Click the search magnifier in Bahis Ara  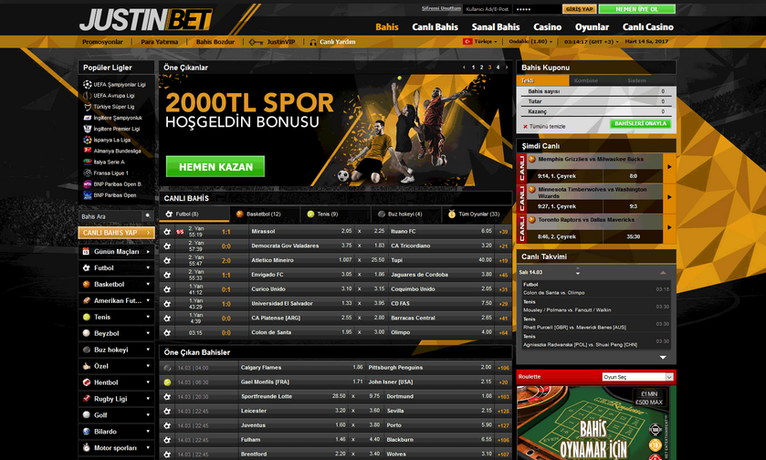coord(148,215)
